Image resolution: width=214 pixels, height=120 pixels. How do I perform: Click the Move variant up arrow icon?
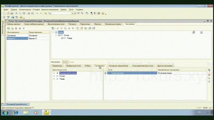(x=20, y=28)
